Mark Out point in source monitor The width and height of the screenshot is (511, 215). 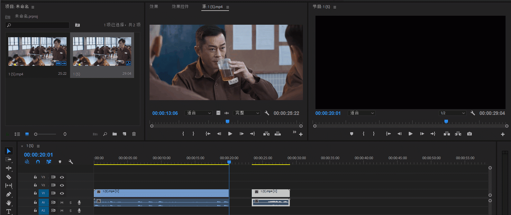(193, 134)
